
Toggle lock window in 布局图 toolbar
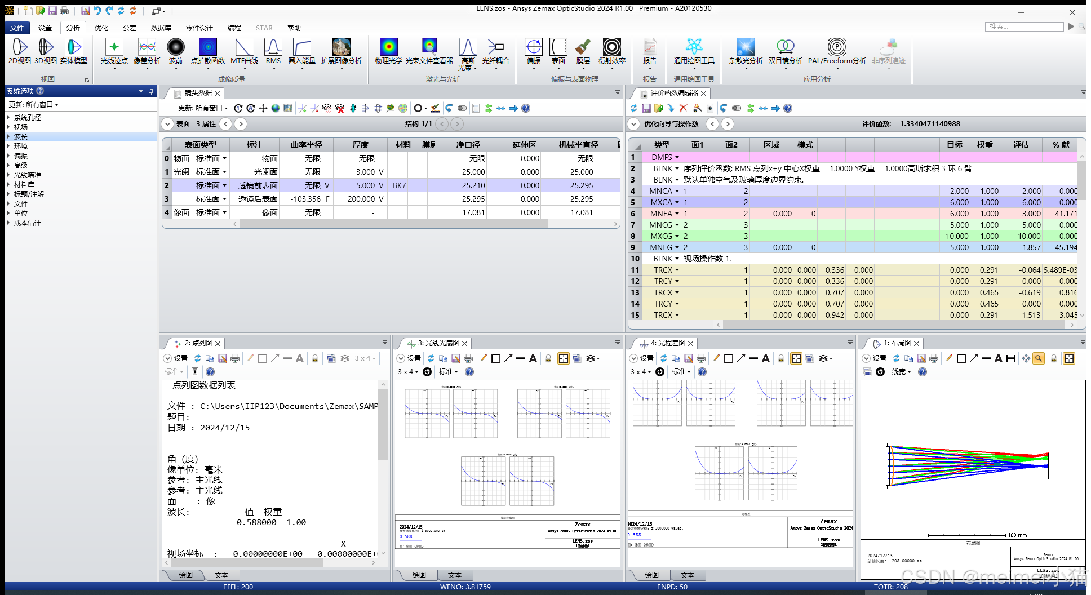[1054, 358]
